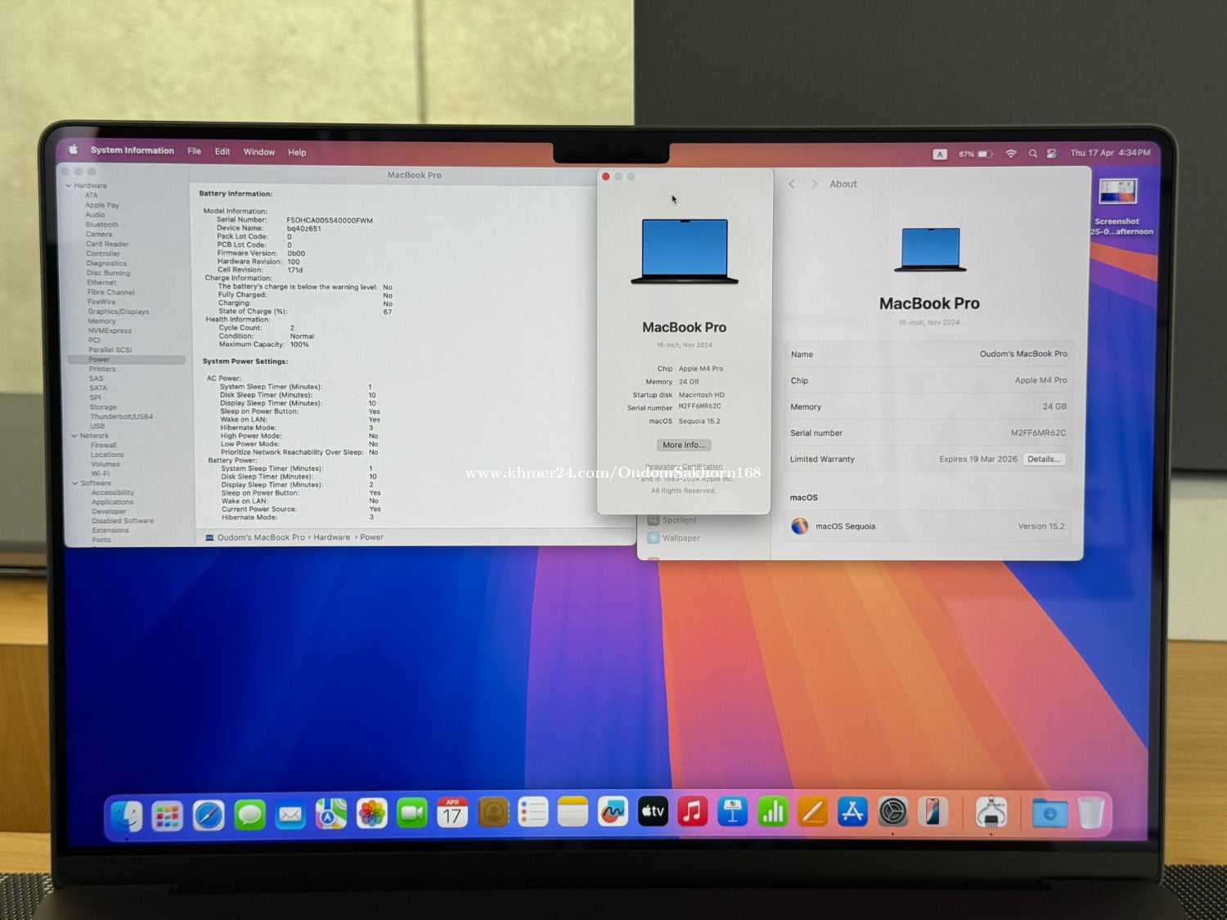
Task: Open Safari from the Dock
Action: coord(209,815)
